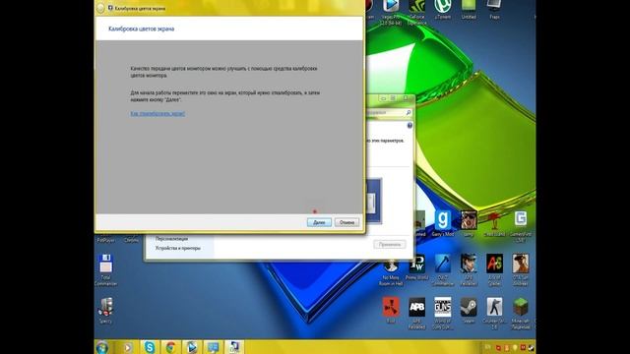The width and height of the screenshot is (630, 354).
Task: Open Skype from the taskbar
Action: [150, 347]
